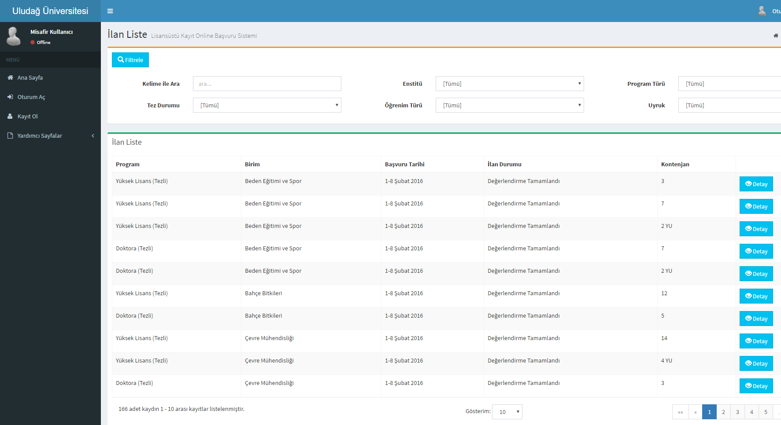Expand the Yardımcı Sayfalar menu
This screenshot has height=425, width=781.
coord(50,136)
